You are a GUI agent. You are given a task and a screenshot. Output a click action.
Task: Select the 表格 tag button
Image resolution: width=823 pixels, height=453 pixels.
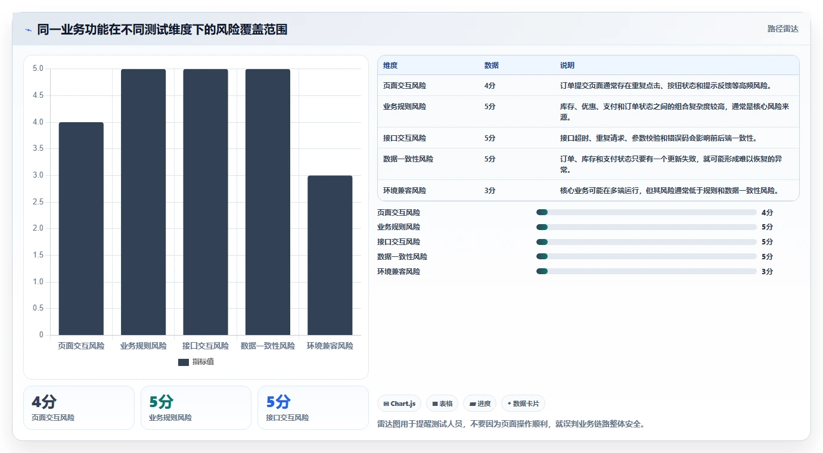442,404
